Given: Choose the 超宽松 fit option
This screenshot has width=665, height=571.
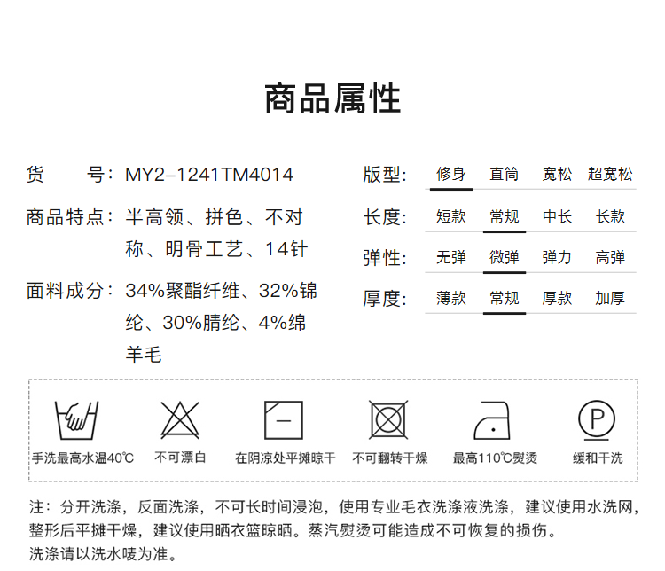Looking at the screenshot, I should (610, 175).
